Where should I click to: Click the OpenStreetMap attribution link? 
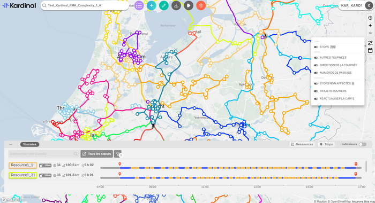(x=339, y=201)
